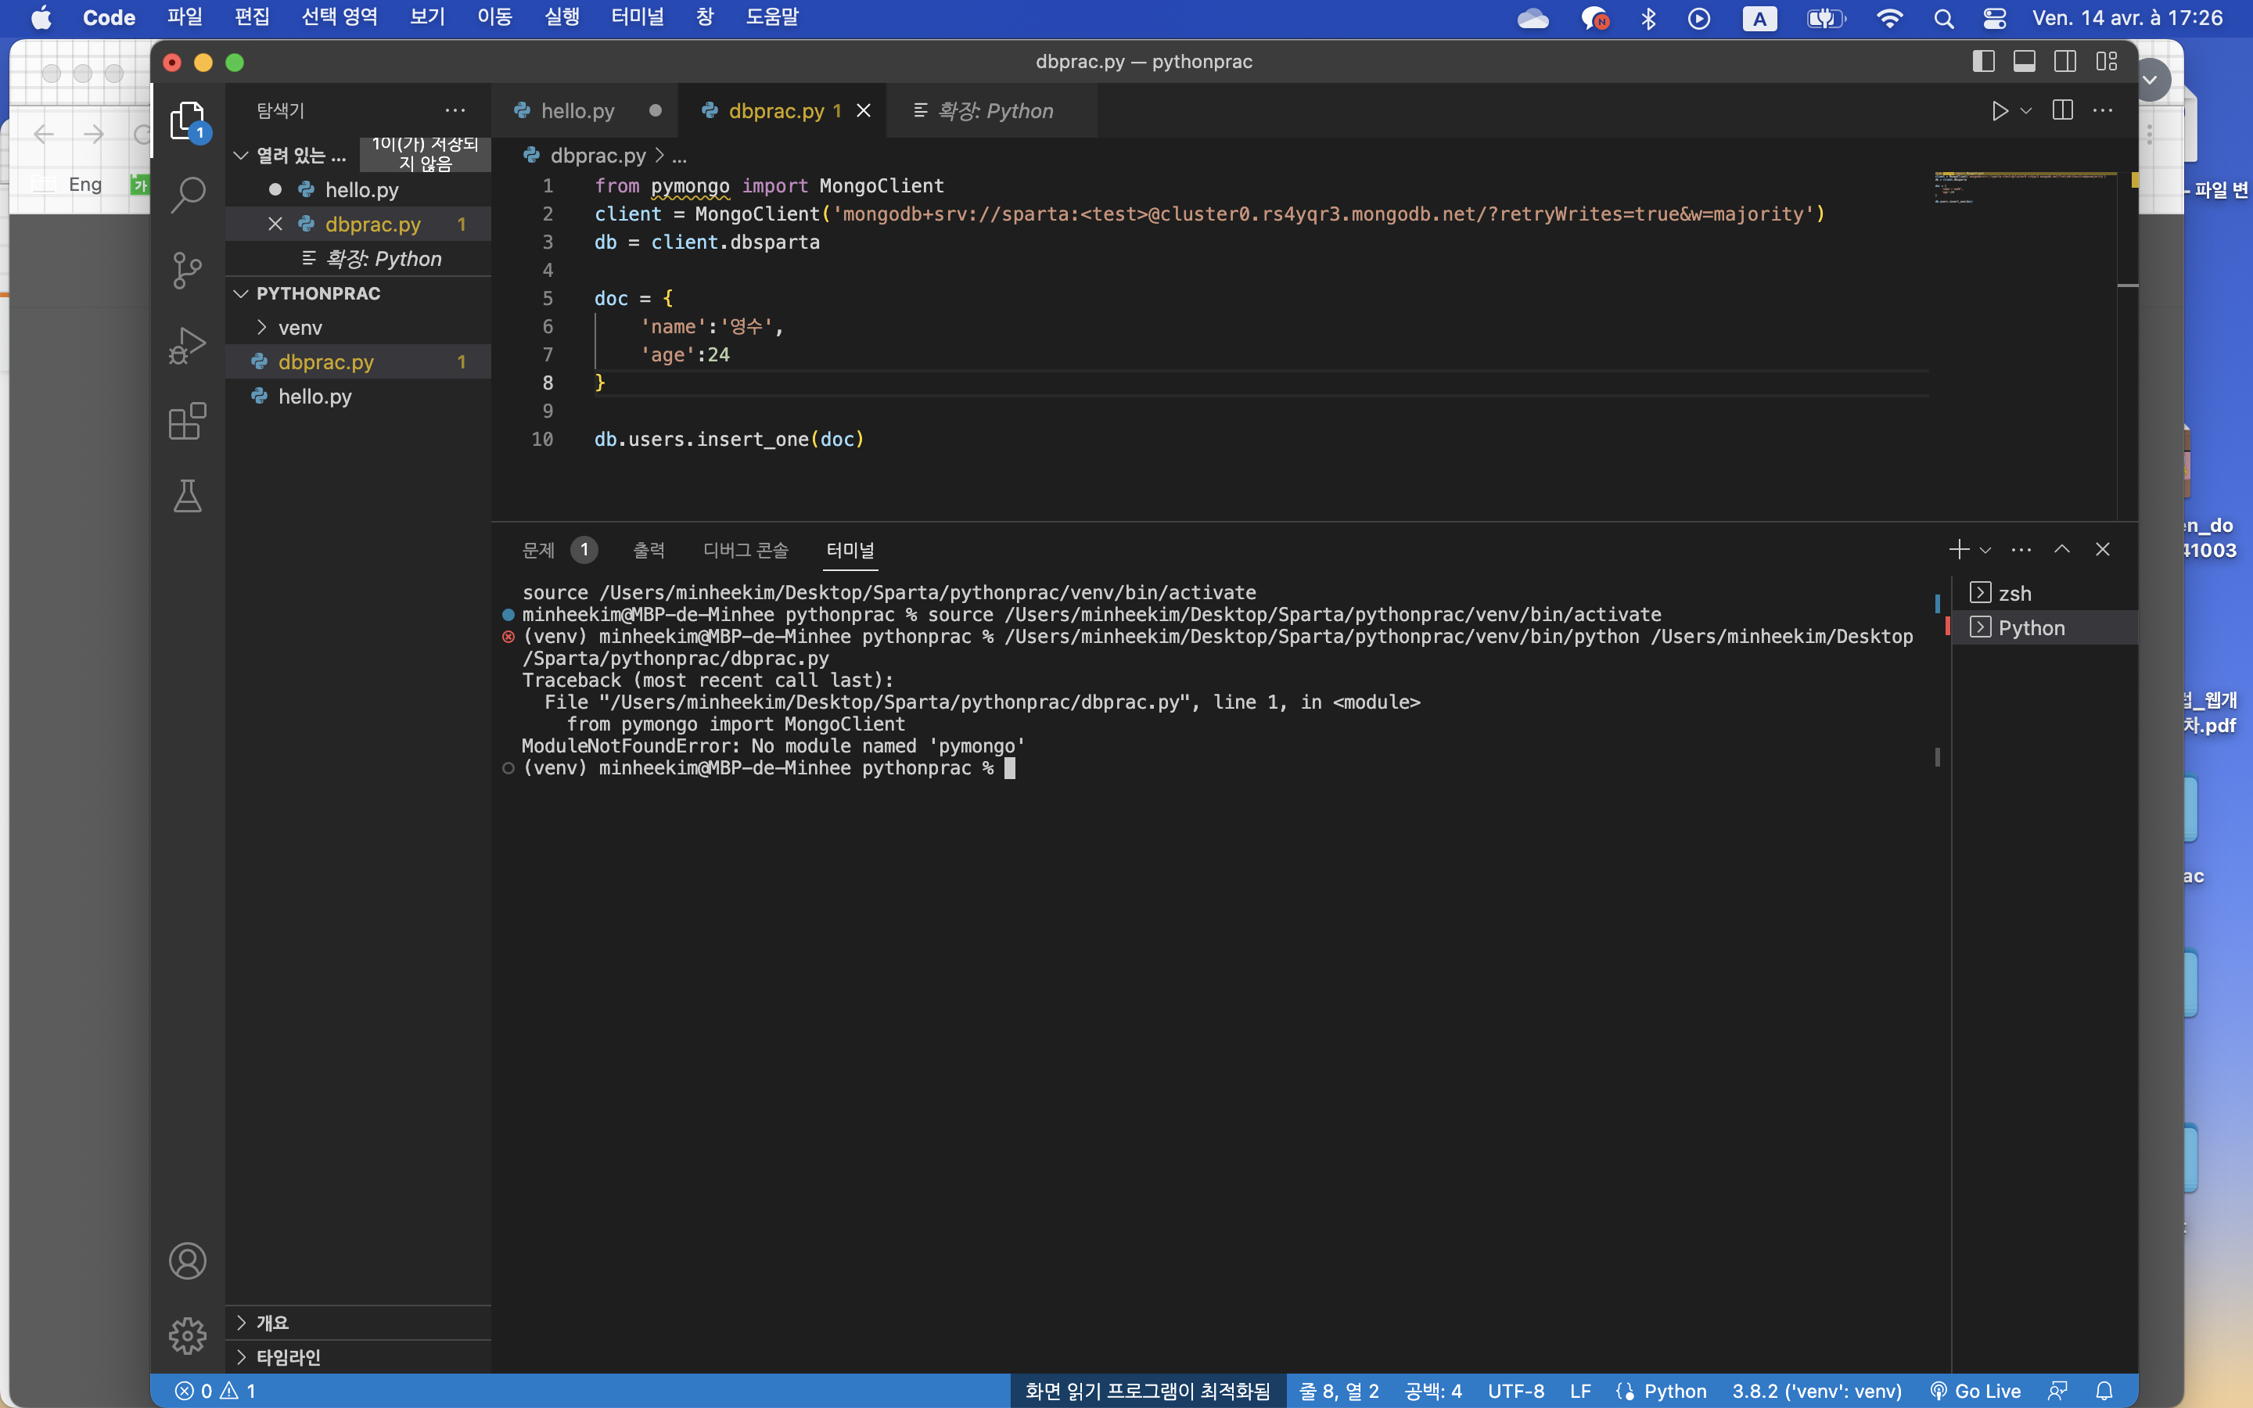Close the terminal panel
Image resolution: width=2253 pixels, height=1408 pixels.
pyautogui.click(x=2102, y=549)
